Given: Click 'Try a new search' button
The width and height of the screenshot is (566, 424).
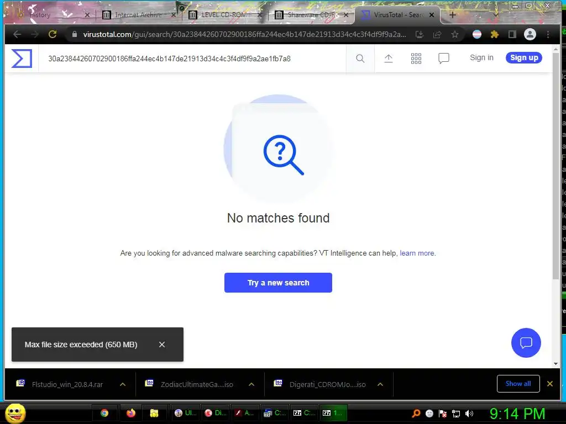Looking at the screenshot, I should [x=278, y=283].
